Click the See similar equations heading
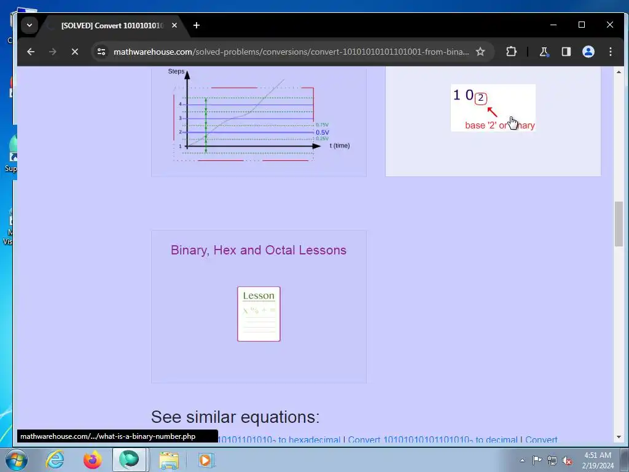The image size is (629, 472). (x=235, y=417)
